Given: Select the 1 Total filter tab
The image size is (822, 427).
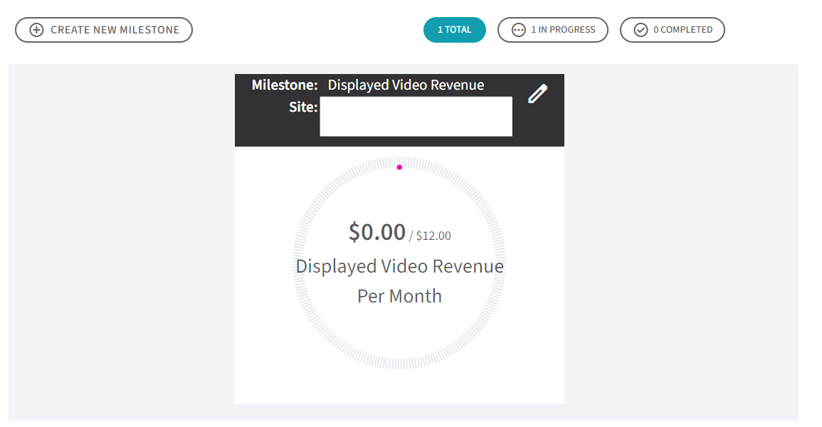Looking at the screenshot, I should 454,30.
